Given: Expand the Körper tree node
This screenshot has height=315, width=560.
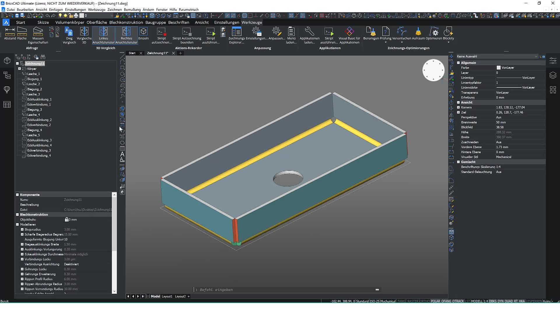Looking at the screenshot, I should [x=20, y=69].
